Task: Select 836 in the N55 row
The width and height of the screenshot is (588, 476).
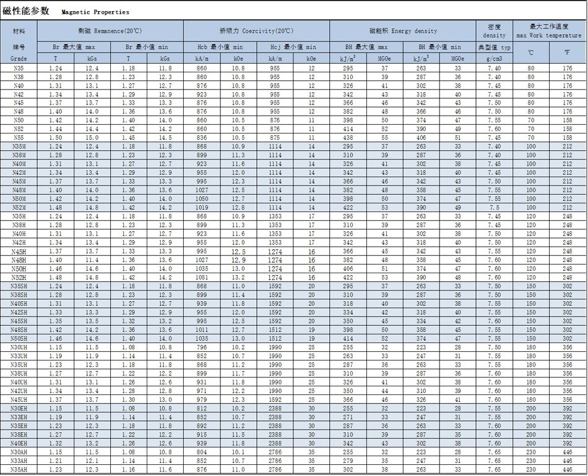Action: (202, 137)
